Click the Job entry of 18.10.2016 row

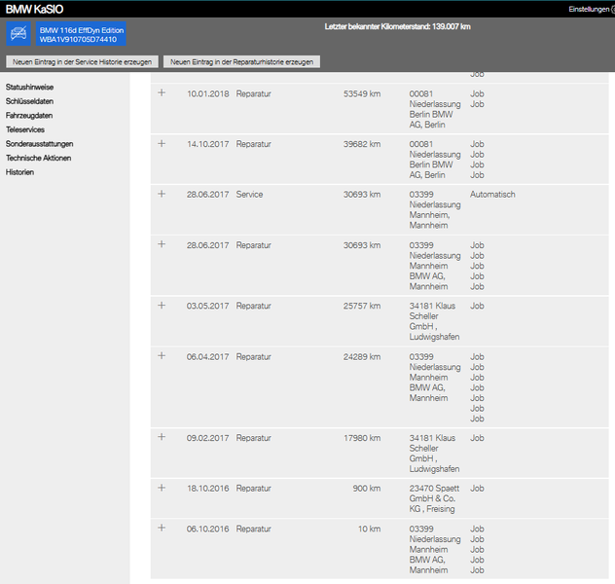click(477, 489)
